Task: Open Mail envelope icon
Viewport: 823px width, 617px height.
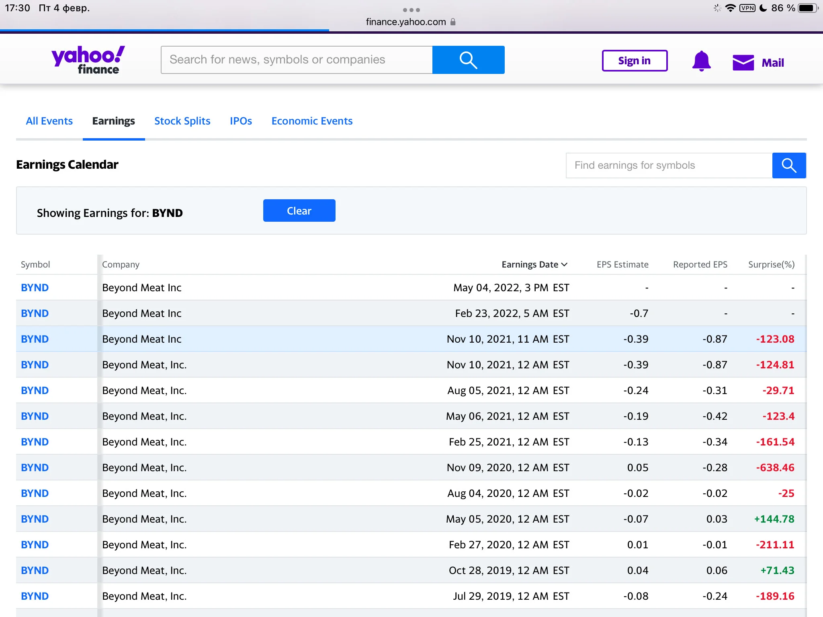Action: pyautogui.click(x=743, y=62)
